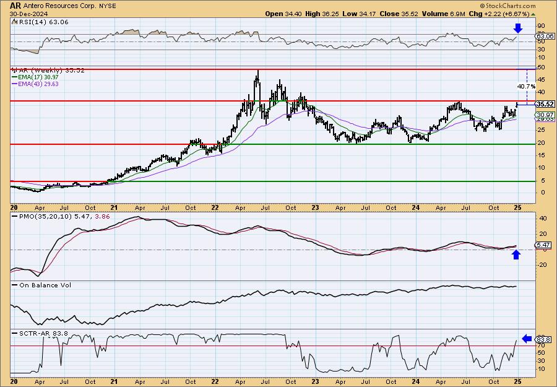Image resolution: width=557 pixels, height=387 pixels.
Task: Click the 83.8 SCTR value tag
Action: coord(544,339)
